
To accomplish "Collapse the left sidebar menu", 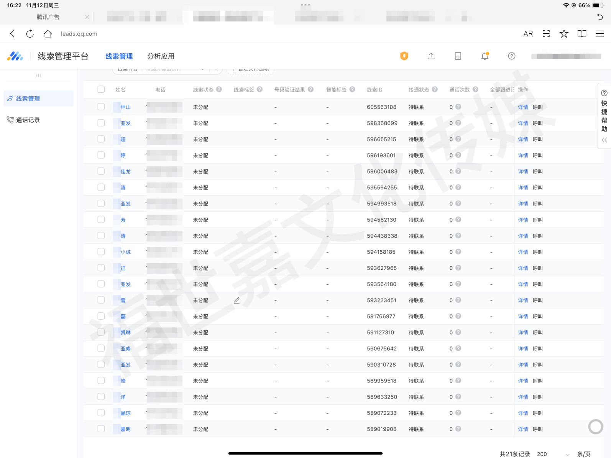I will click(38, 76).
